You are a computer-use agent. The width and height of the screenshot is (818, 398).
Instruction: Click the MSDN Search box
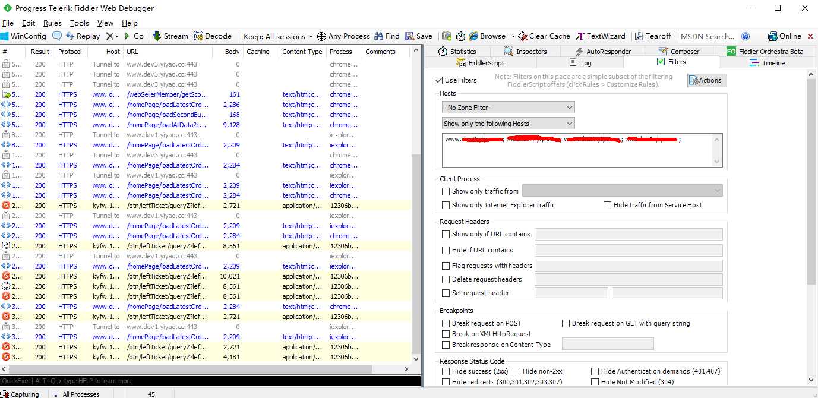coord(708,36)
